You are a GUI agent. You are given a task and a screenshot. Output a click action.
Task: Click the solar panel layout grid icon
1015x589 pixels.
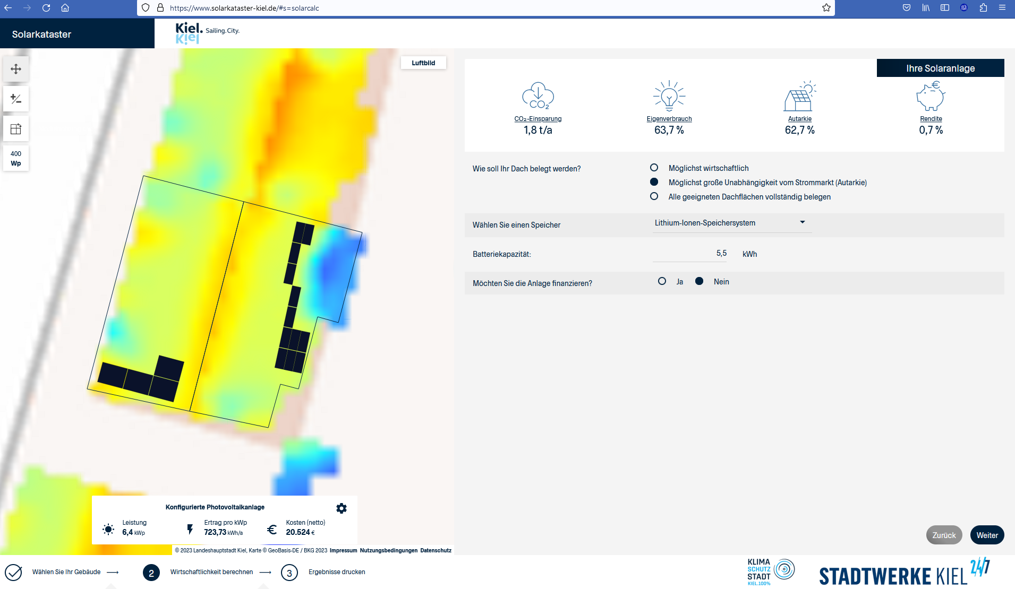pos(16,129)
